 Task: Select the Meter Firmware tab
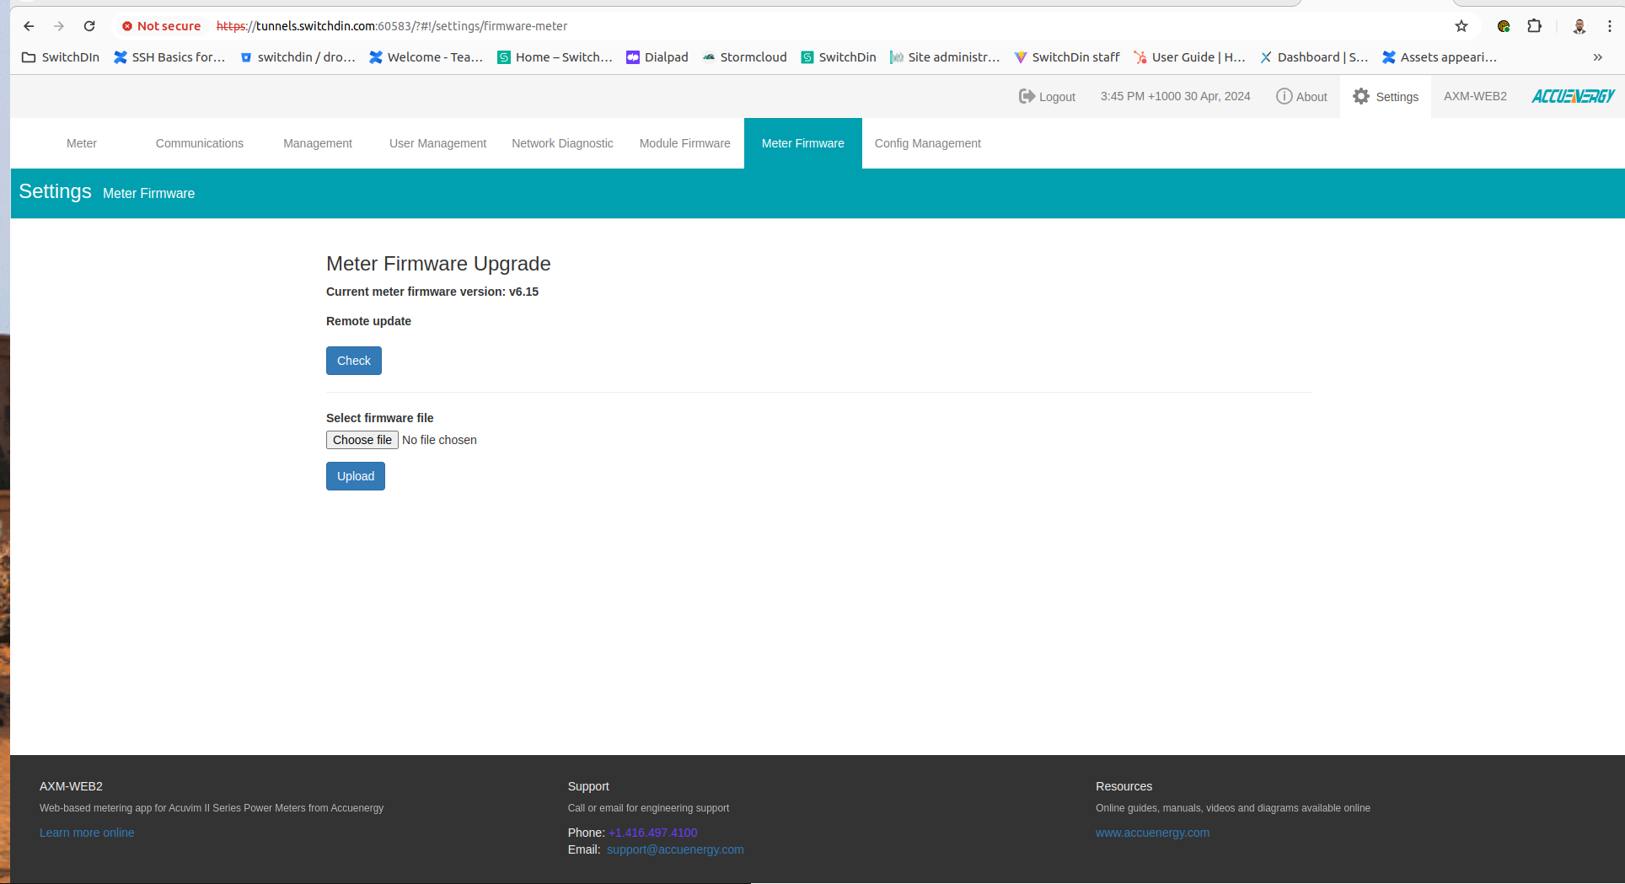click(803, 143)
